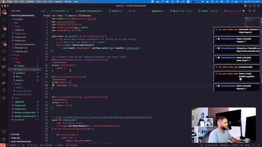Toggle the panel layout icon in title bar
The height and width of the screenshot is (147, 262).
(250, 6)
